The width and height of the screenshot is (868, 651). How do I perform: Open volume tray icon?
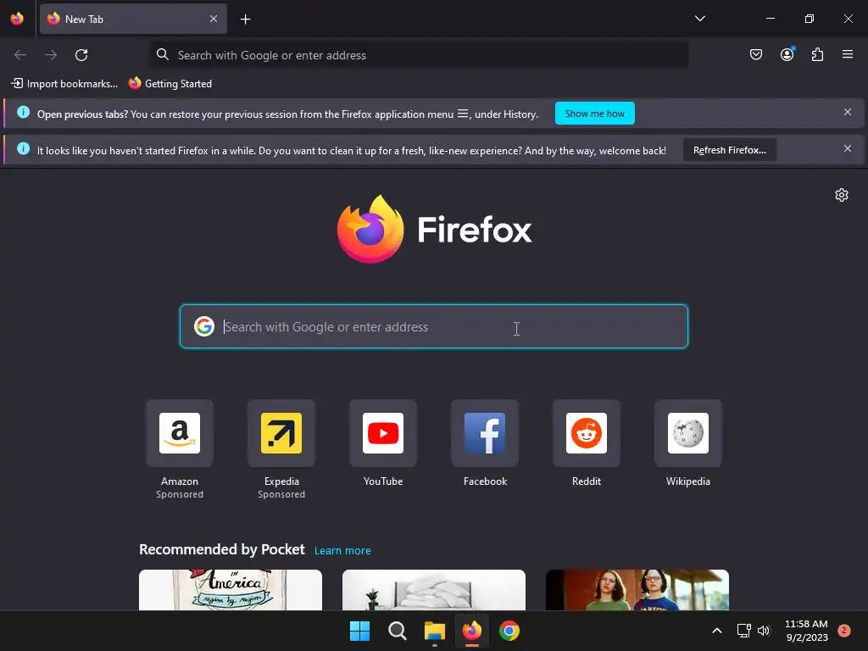(764, 631)
